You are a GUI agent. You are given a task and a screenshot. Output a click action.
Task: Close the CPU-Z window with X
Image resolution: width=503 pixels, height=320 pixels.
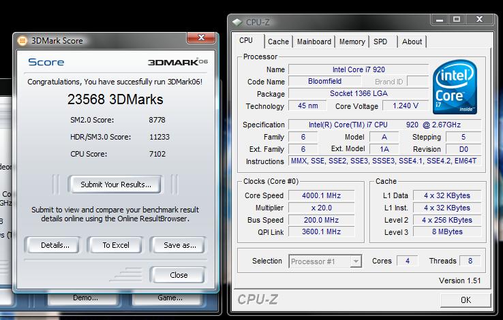tap(479, 20)
